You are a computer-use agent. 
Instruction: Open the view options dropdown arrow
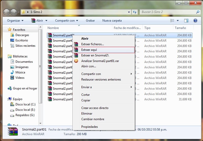[178, 21]
